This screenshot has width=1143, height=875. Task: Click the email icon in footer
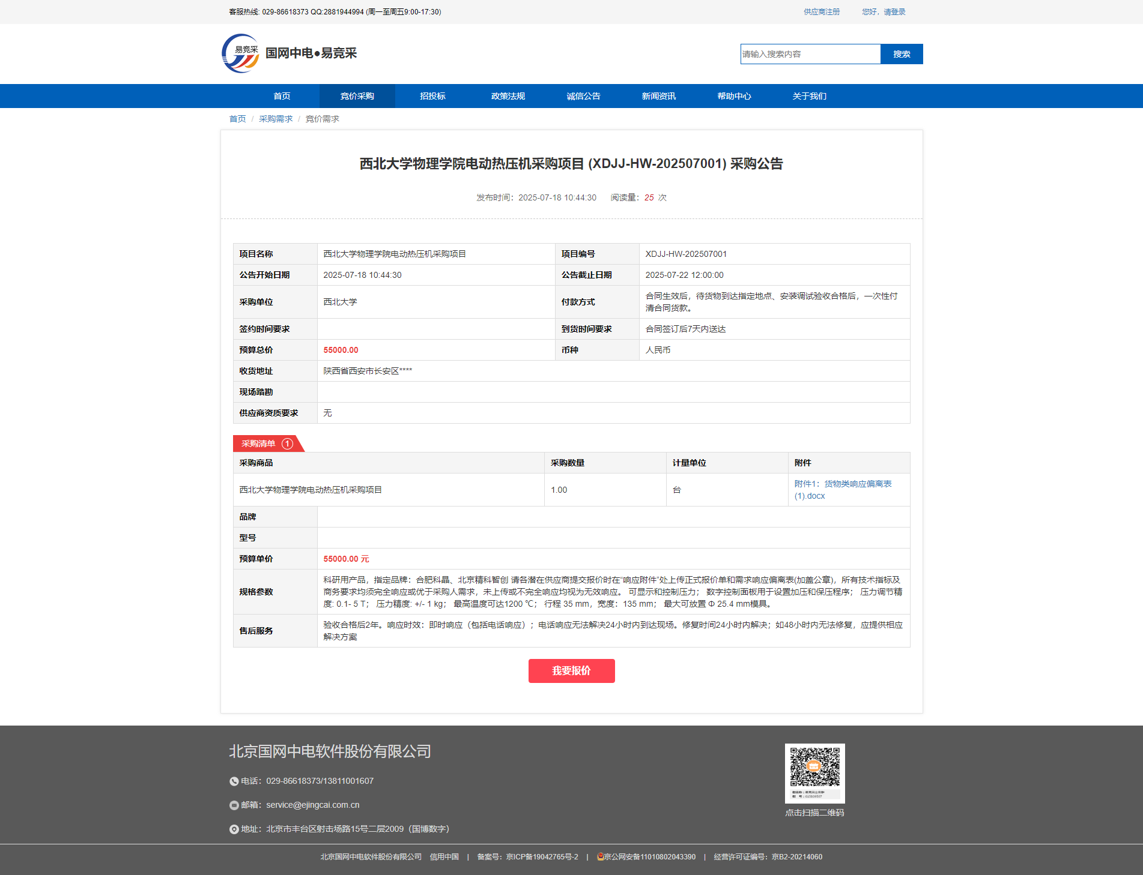tap(234, 805)
